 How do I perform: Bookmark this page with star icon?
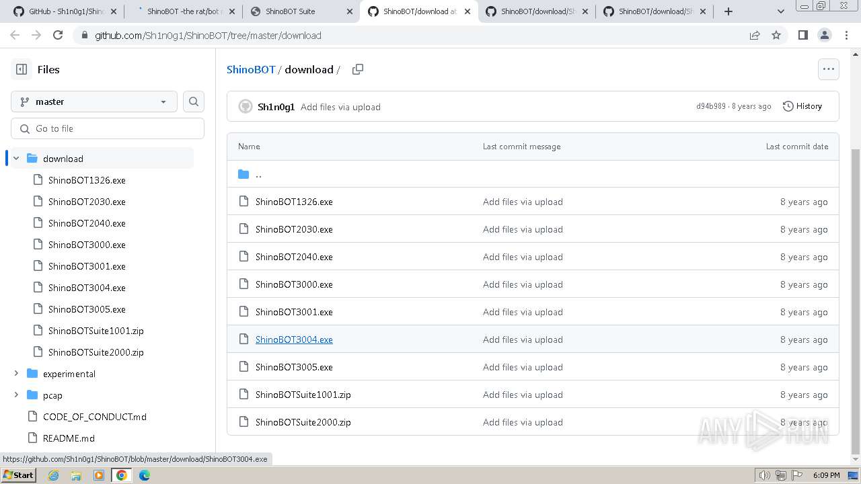click(x=776, y=35)
